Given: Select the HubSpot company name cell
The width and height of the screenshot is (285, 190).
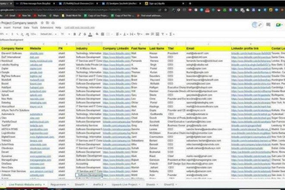Looking at the screenshot, I should (x=15, y=88).
